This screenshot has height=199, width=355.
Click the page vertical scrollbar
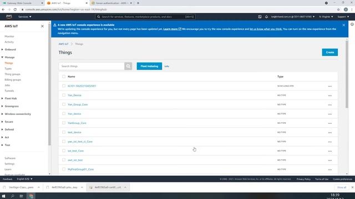point(347,75)
